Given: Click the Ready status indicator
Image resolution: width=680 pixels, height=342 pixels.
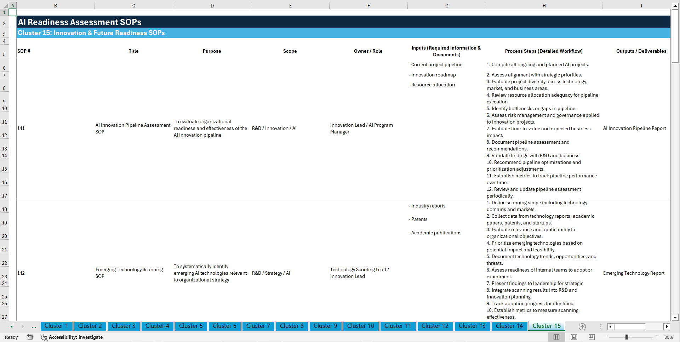Looking at the screenshot, I should 11,337.
